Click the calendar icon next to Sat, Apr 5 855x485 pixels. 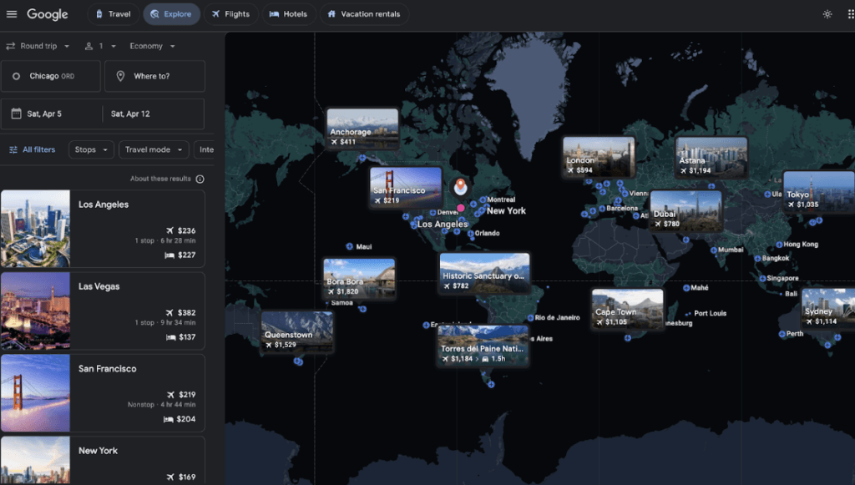(17, 114)
